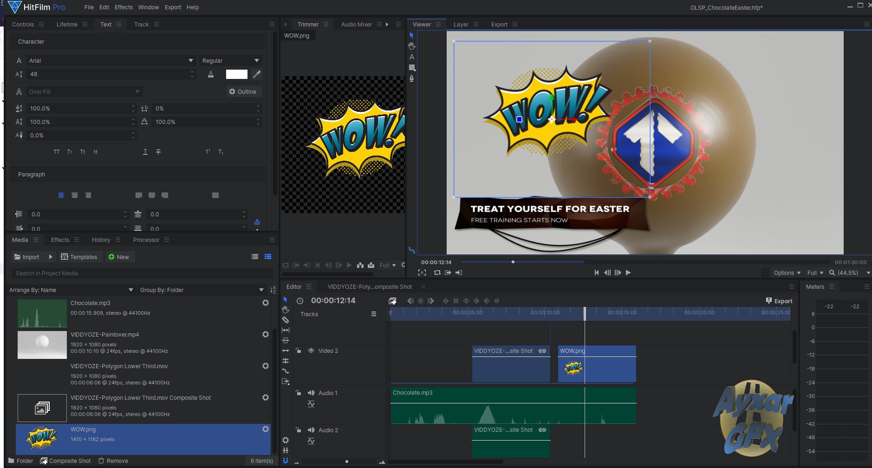Switch media panel to detailed thumbnail view

268,257
